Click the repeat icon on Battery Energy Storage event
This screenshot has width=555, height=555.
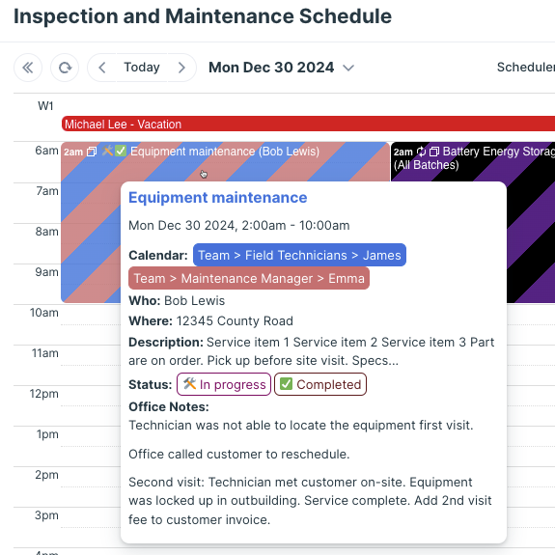421,152
